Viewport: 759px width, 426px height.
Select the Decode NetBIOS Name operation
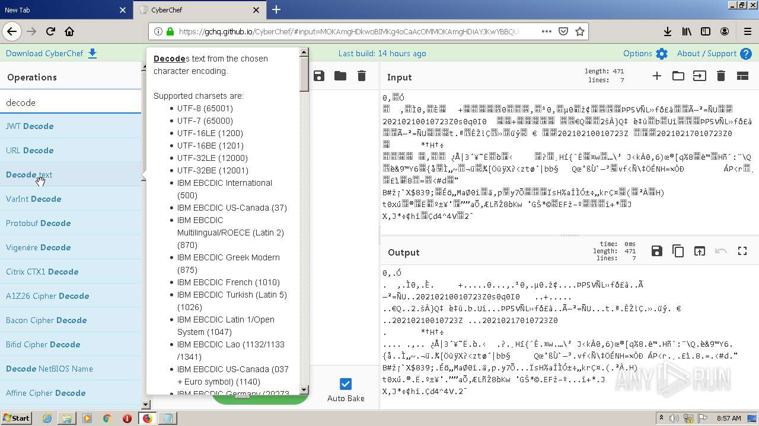pyautogui.click(x=71, y=369)
